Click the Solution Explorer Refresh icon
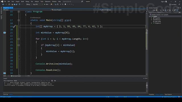 (166, 10)
